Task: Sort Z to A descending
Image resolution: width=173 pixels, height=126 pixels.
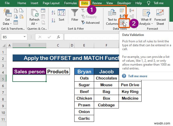Action: click(53, 21)
